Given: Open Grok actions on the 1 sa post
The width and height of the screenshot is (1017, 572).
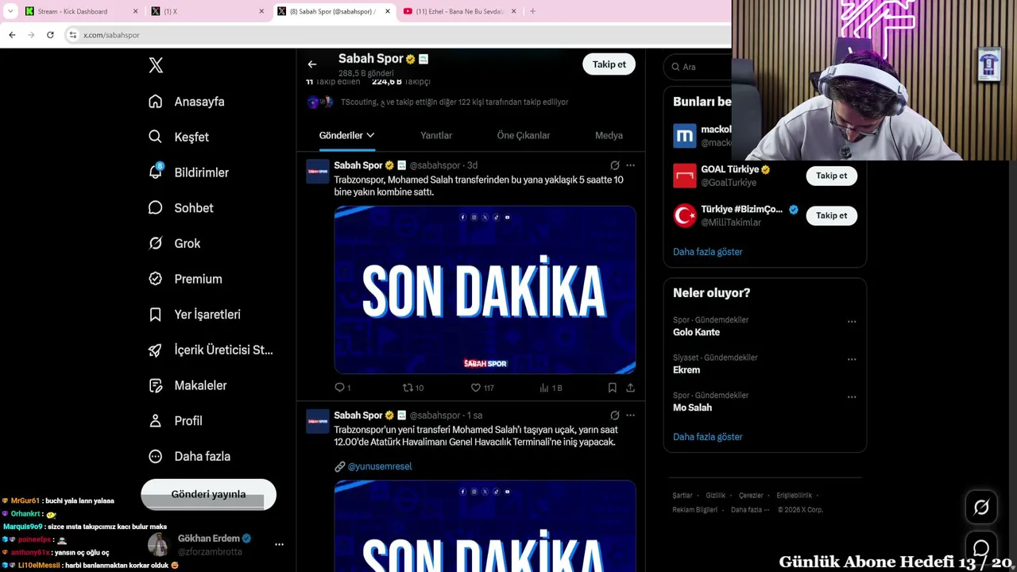Looking at the screenshot, I should [x=614, y=415].
